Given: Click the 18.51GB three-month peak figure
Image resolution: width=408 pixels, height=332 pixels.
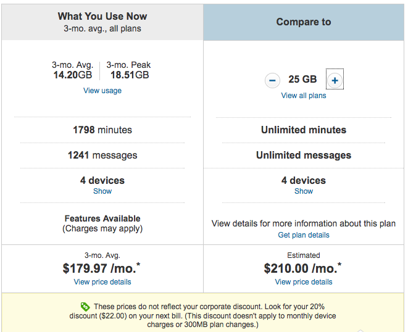Looking at the screenshot, I should (130, 75).
